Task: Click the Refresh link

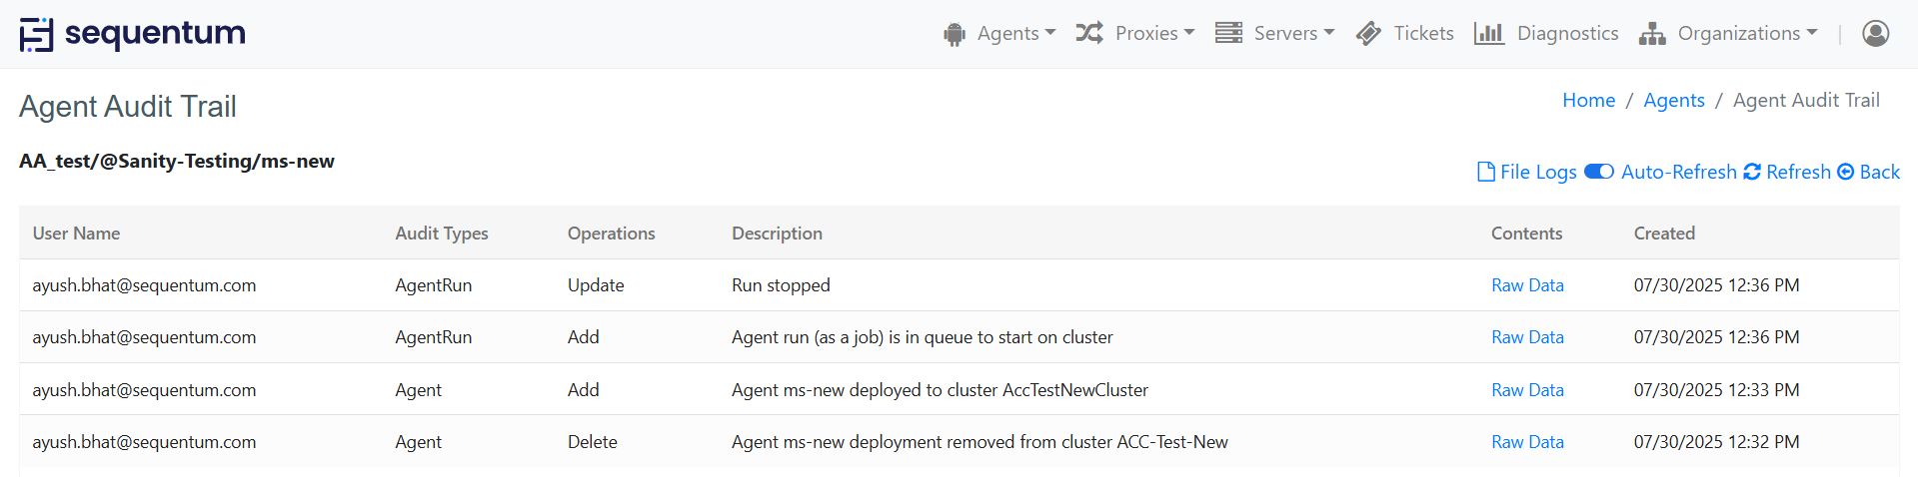Action: 1797,172
